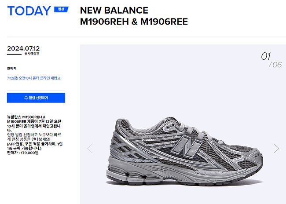Click the blue TODAY logo
The image size is (286, 204).
point(29,11)
